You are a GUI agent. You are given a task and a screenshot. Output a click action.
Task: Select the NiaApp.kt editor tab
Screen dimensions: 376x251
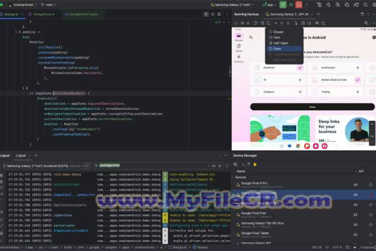tap(11, 15)
